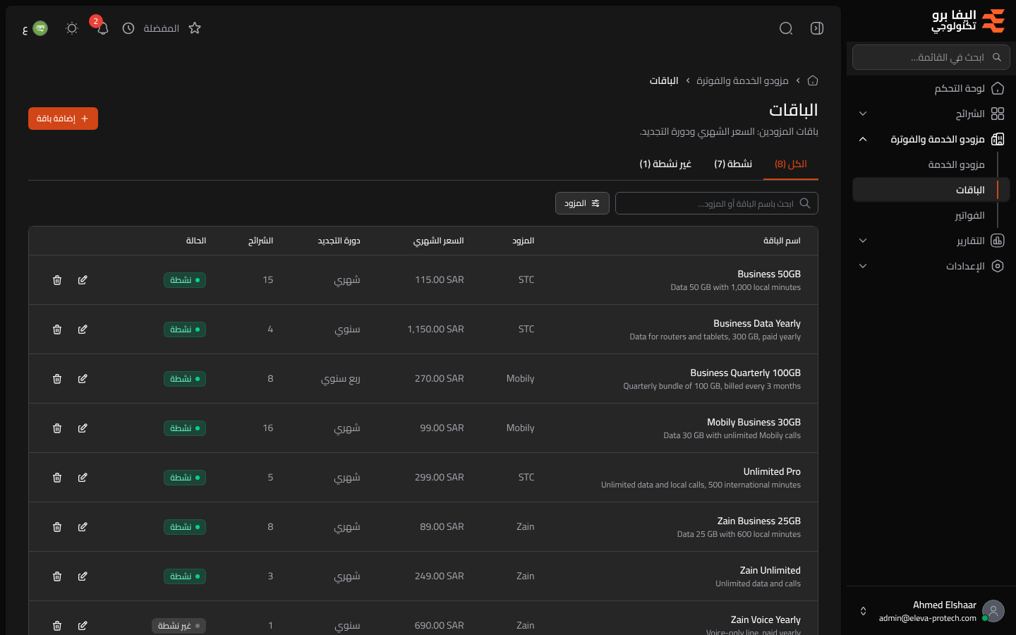The height and width of the screenshot is (635, 1016).
Task: Switch theme with the sun icon
Action: (x=71, y=28)
